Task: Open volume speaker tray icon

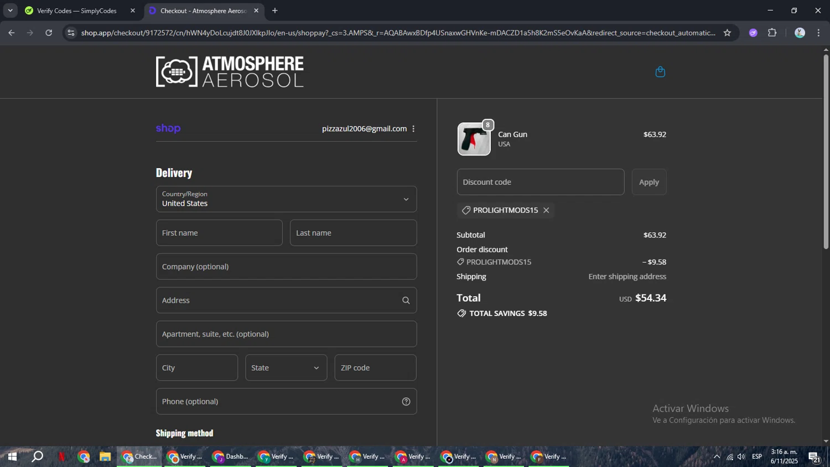Action: (x=741, y=457)
